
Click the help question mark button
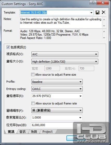pyautogui.click(x=93, y=3)
